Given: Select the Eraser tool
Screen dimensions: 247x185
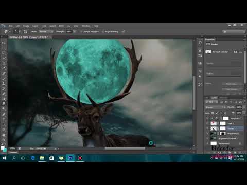Looking at the screenshot, I should point(4,94).
